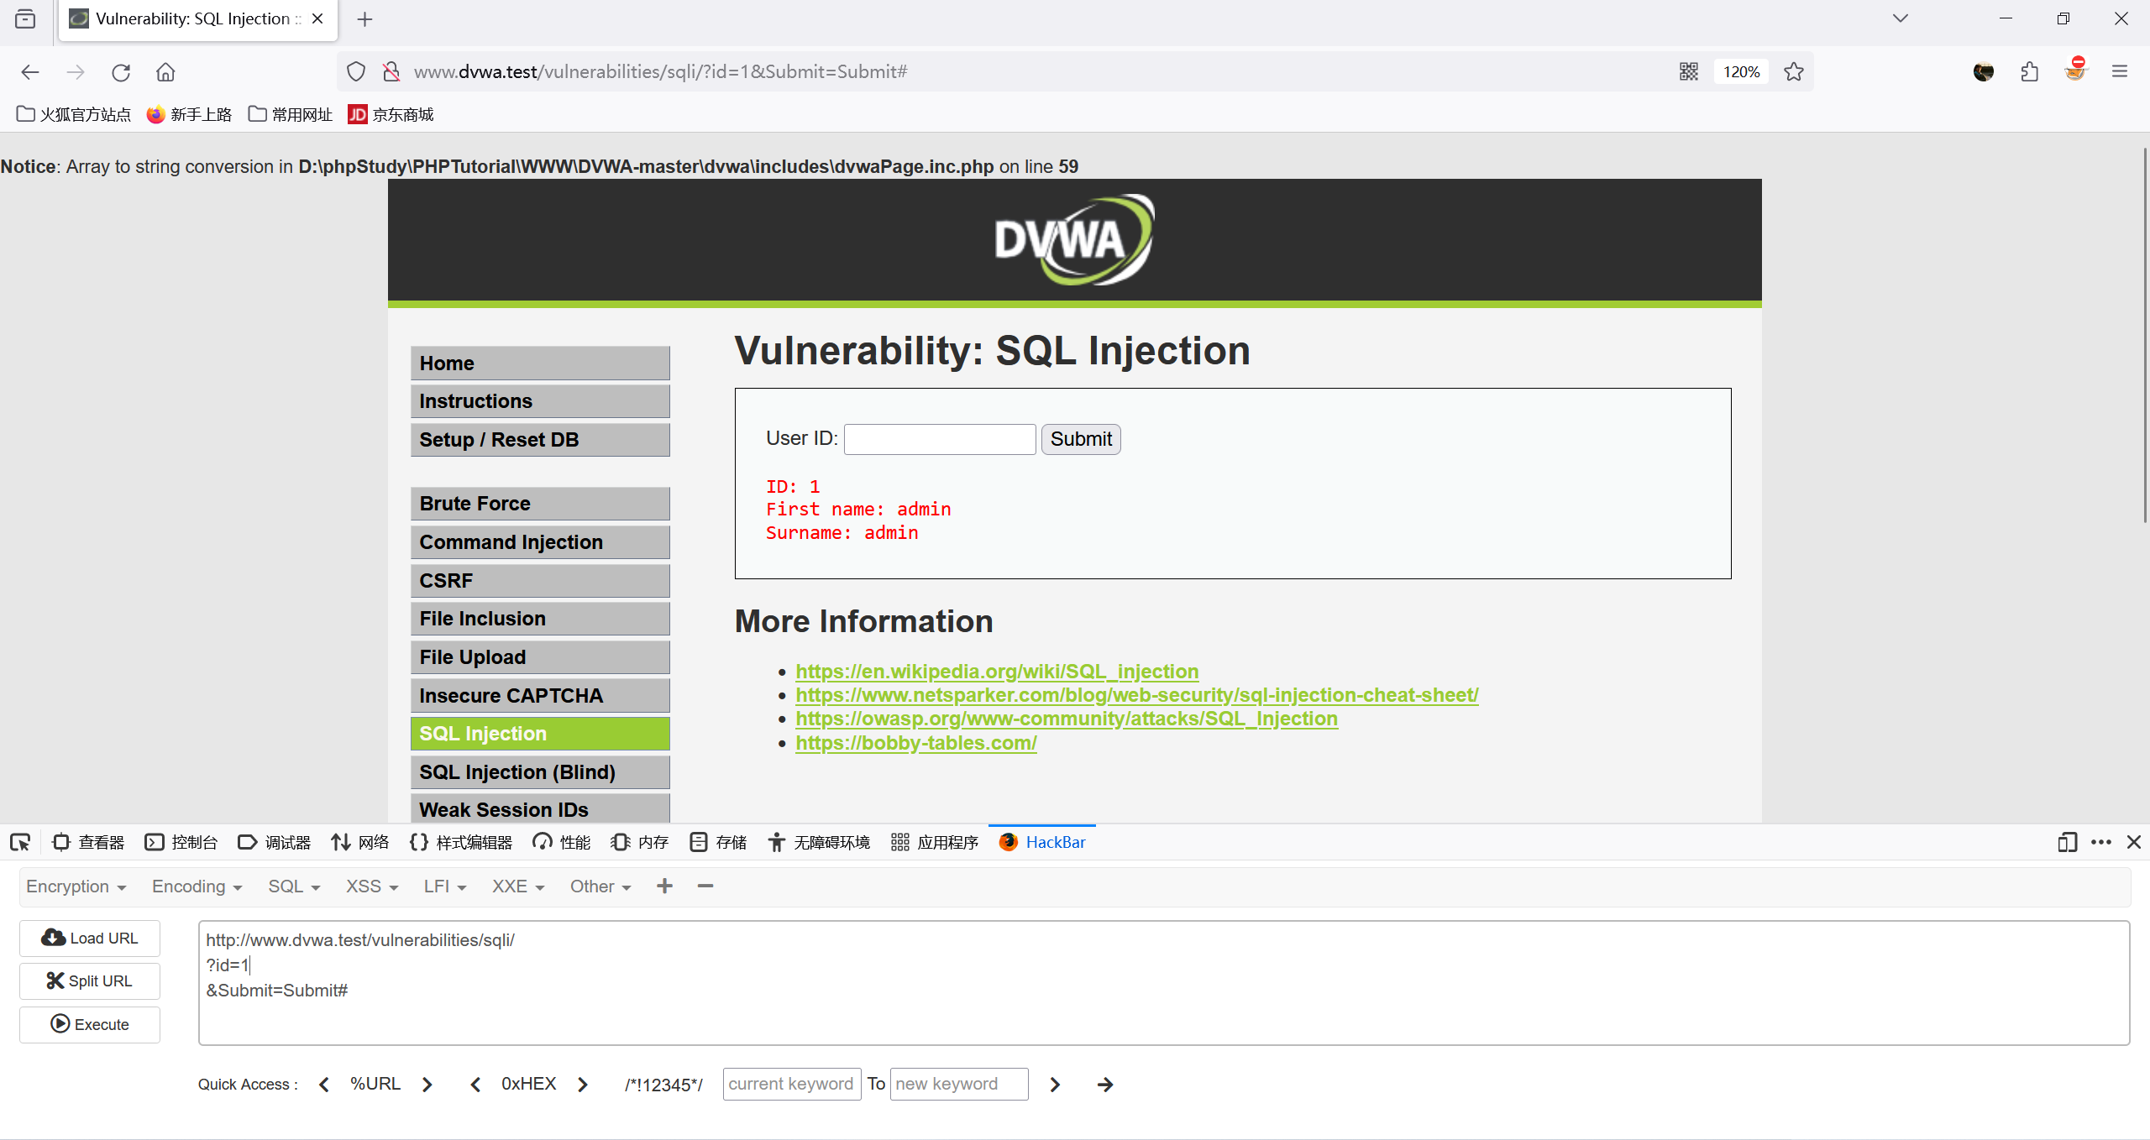Expand the Encryption dropdown
Screen dimensions: 2150x1140
point(76,886)
